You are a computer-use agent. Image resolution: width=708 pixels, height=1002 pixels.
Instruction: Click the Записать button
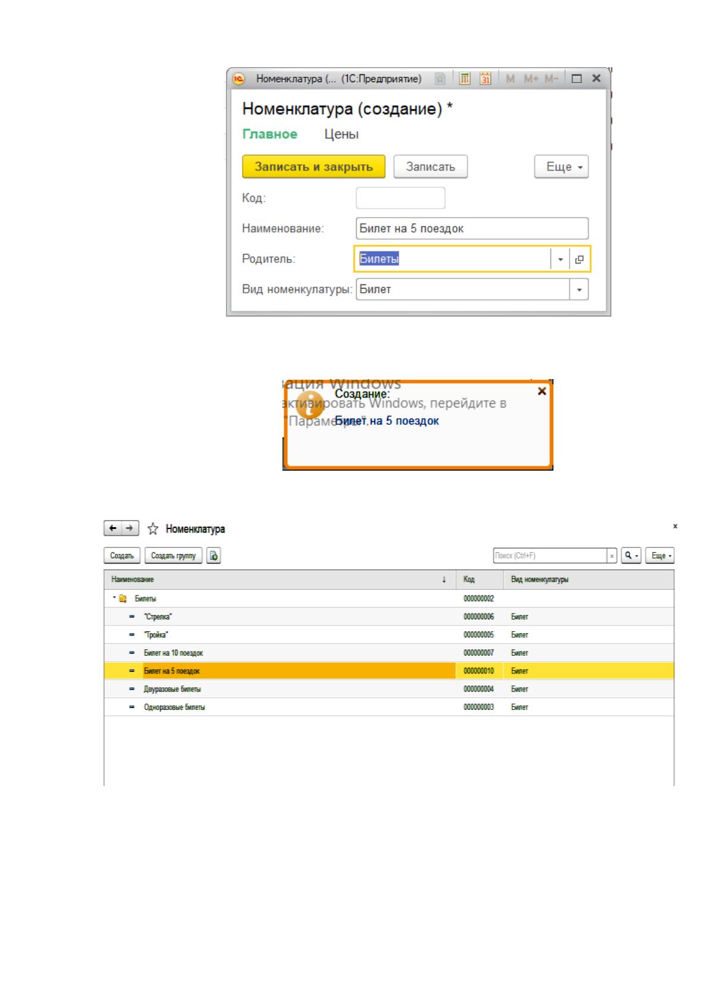pyautogui.click(x=430, y=167)
